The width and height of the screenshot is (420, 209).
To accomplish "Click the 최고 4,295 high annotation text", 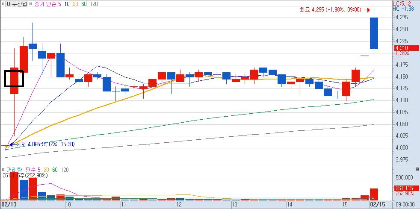I will point(331,10).
